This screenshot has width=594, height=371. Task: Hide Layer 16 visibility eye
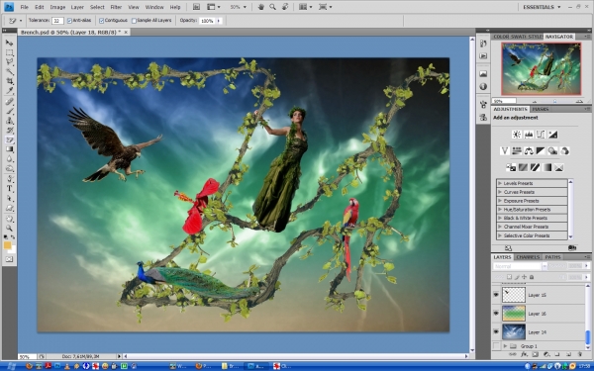pyautogui.click(x=496, y=313)
